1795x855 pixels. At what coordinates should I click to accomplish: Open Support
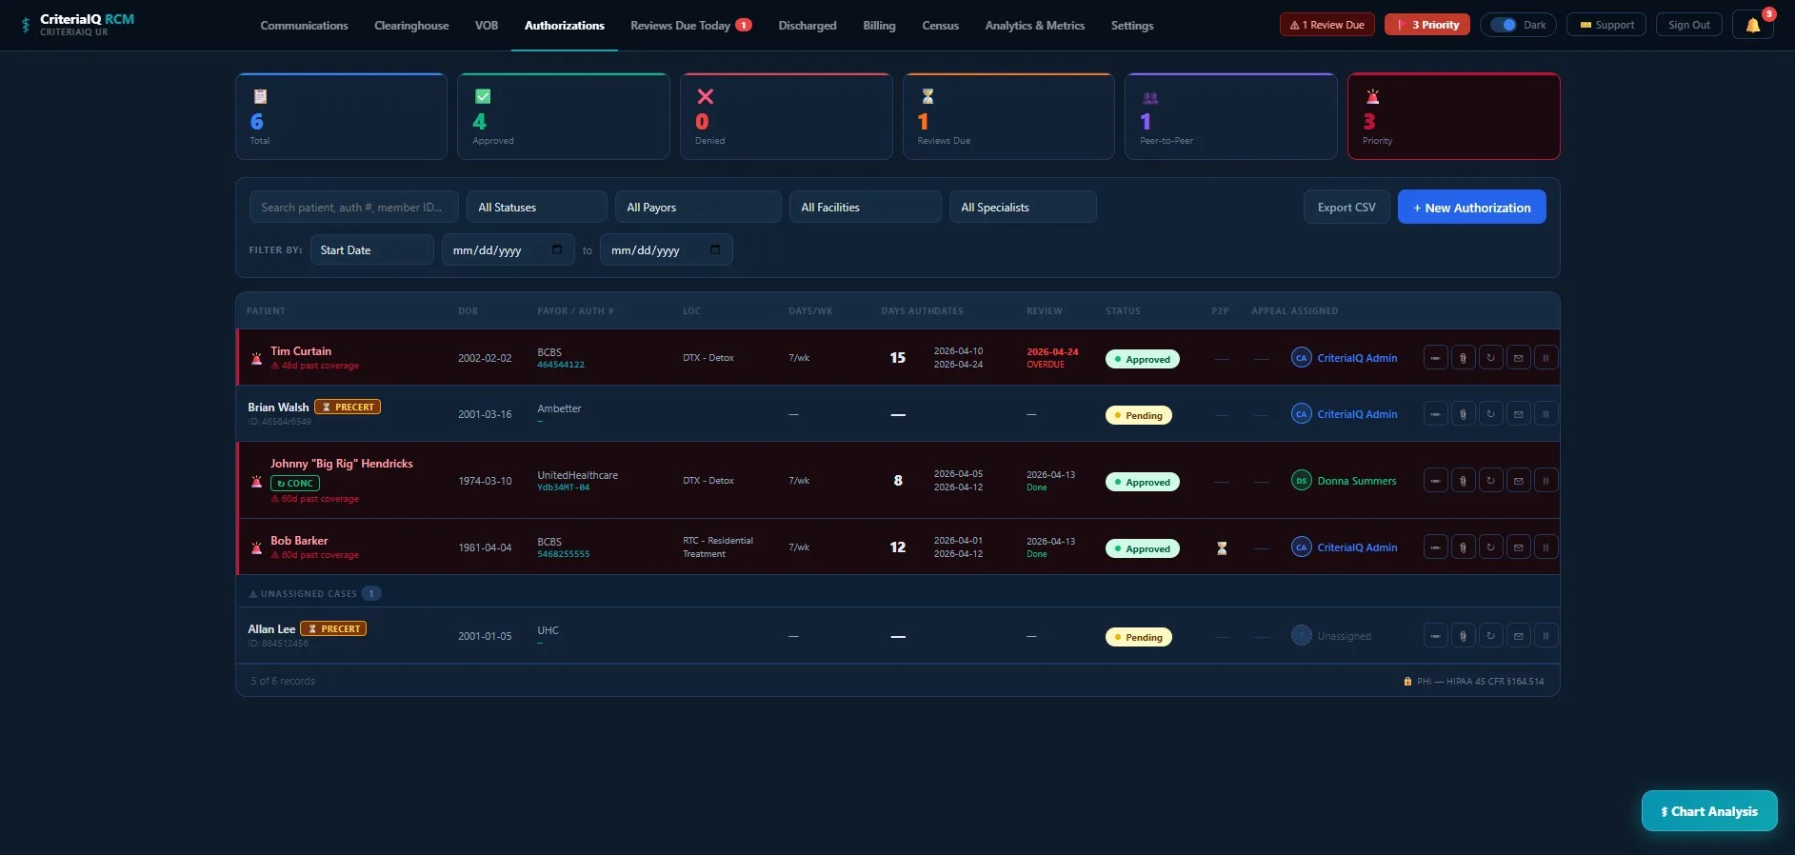click(1606, 25)
